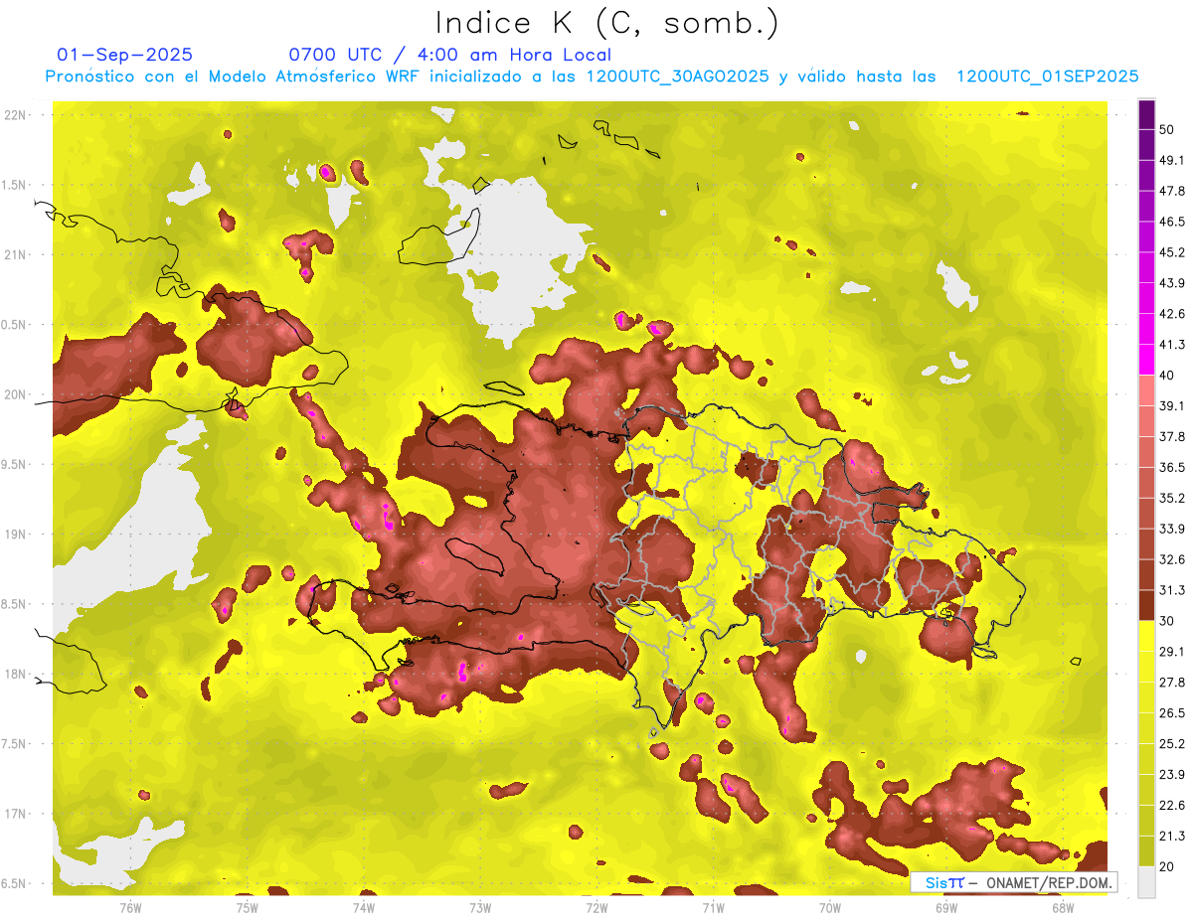Select the date '01-Sep-2025'
This screenshot has width=1193, height=921.
[x=125, y=55]
